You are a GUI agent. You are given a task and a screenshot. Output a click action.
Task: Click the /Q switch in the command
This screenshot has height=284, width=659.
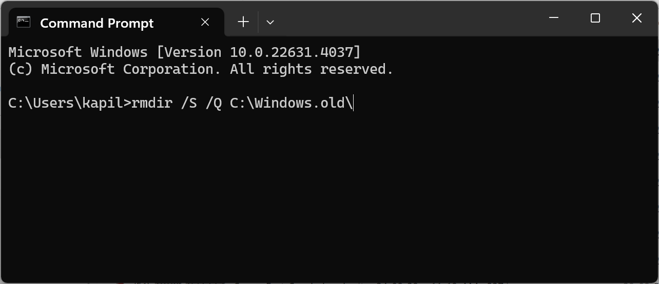click(x=213, y=103)
